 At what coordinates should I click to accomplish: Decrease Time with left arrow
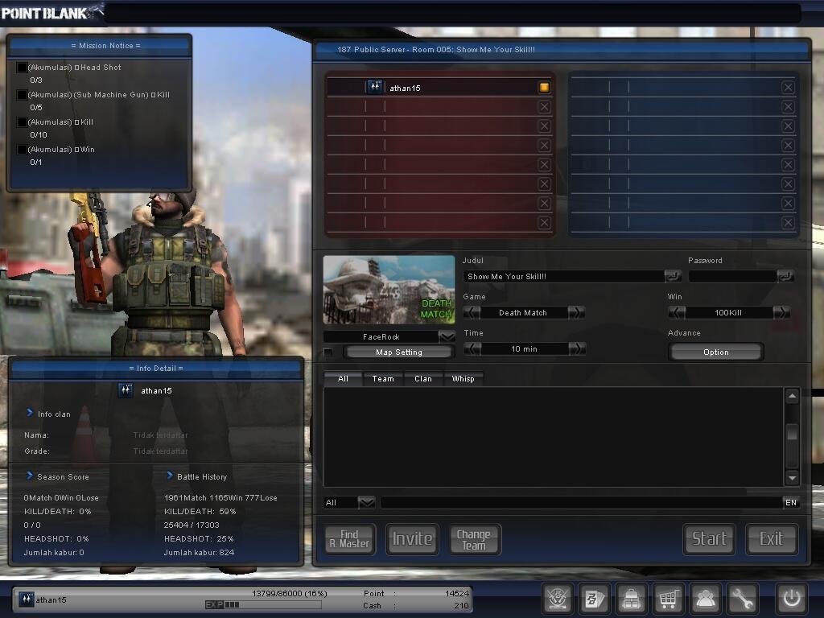coord(472,348)
